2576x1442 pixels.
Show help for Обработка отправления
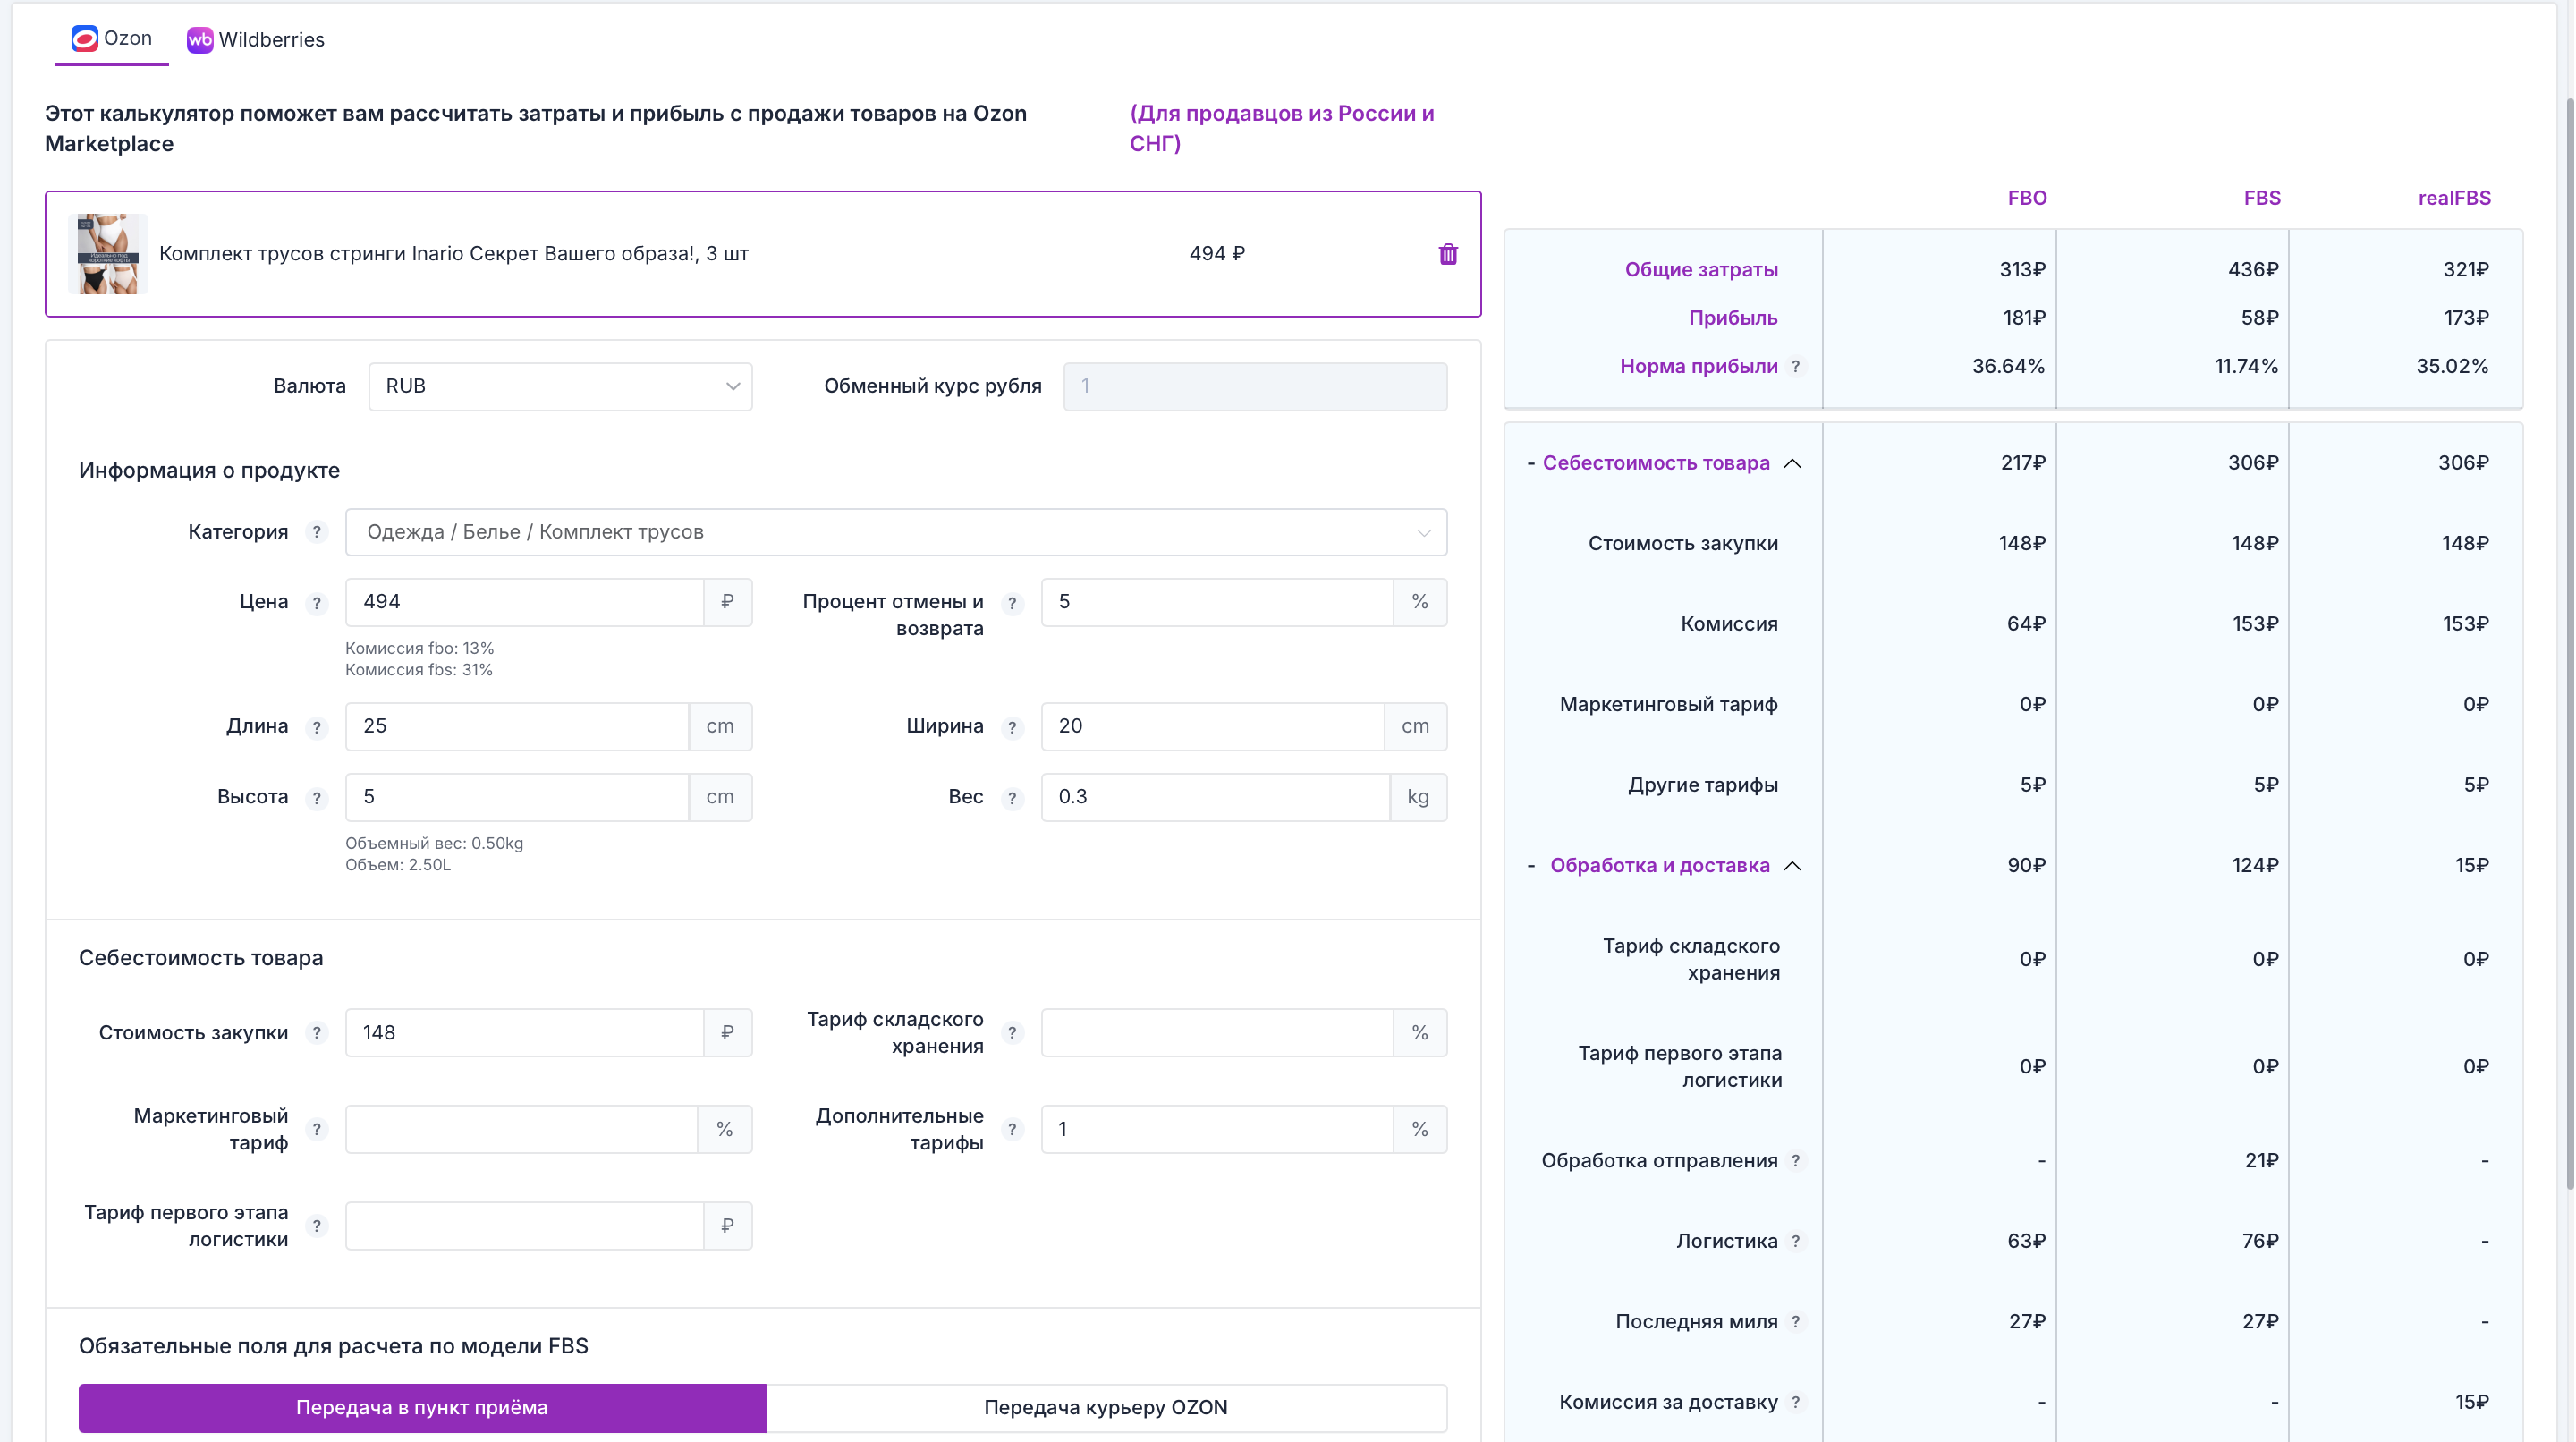1796,1161
